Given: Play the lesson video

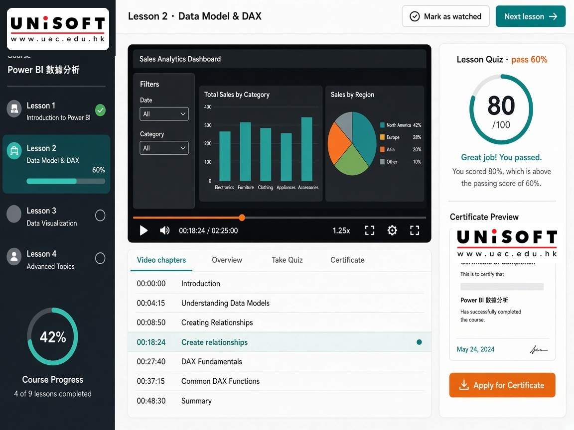Looking at the screenshot, I should tap(143, 230).
